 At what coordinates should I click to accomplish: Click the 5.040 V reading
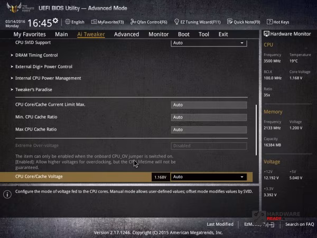[x=296, y=178]
